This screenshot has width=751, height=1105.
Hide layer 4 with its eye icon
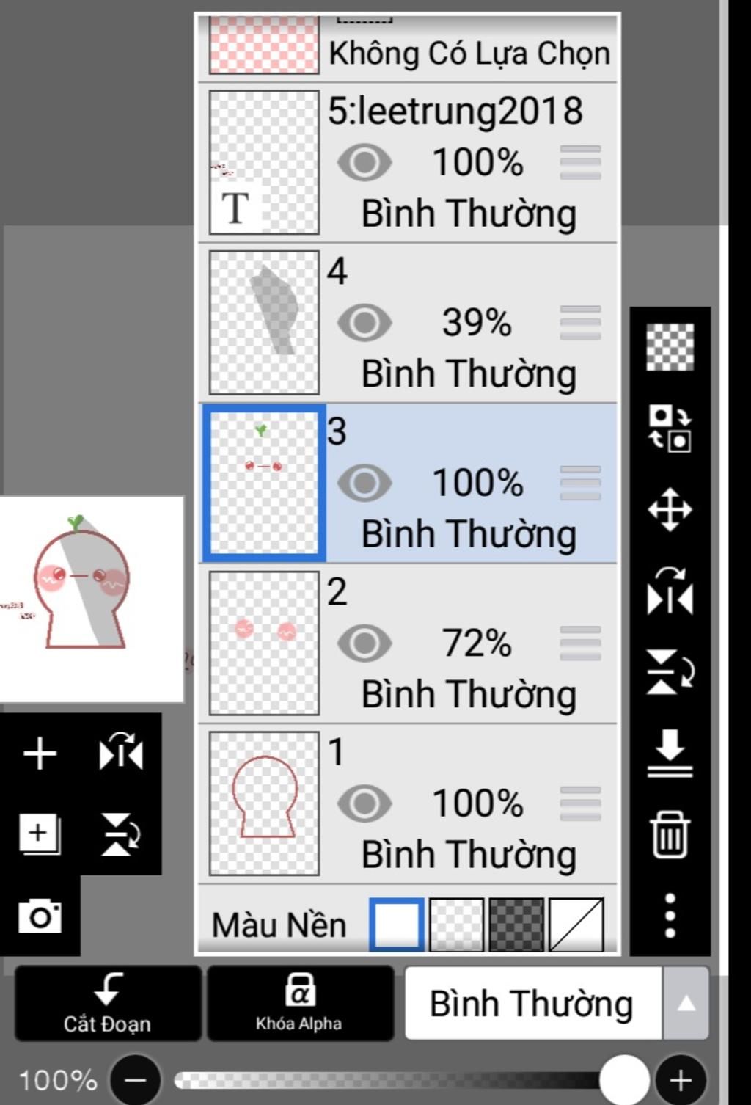point(364,322)
